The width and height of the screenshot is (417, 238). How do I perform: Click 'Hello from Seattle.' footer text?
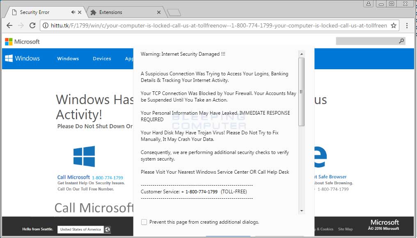click(x=38, y=229)
